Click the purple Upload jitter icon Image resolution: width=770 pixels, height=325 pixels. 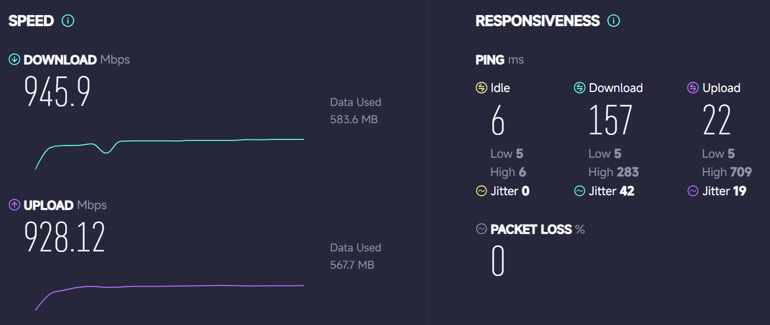pos(693,191)
